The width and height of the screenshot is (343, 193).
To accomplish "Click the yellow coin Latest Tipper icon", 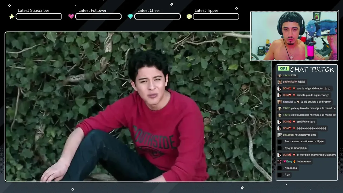I will pyautogui.click(x=189, y=17).
